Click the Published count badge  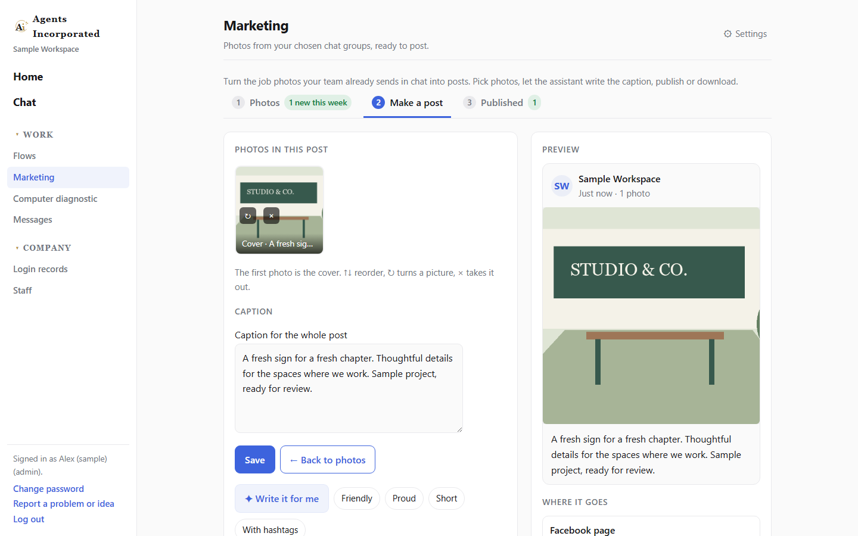tap(534, 102)
